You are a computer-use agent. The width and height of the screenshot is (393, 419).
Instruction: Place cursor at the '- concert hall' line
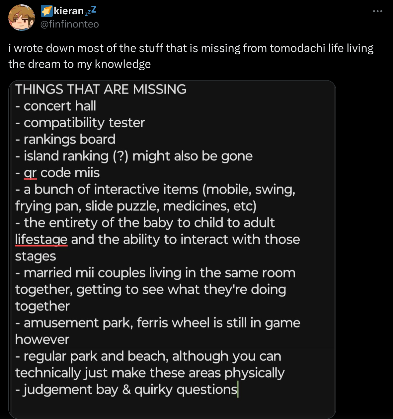point(56,106)
